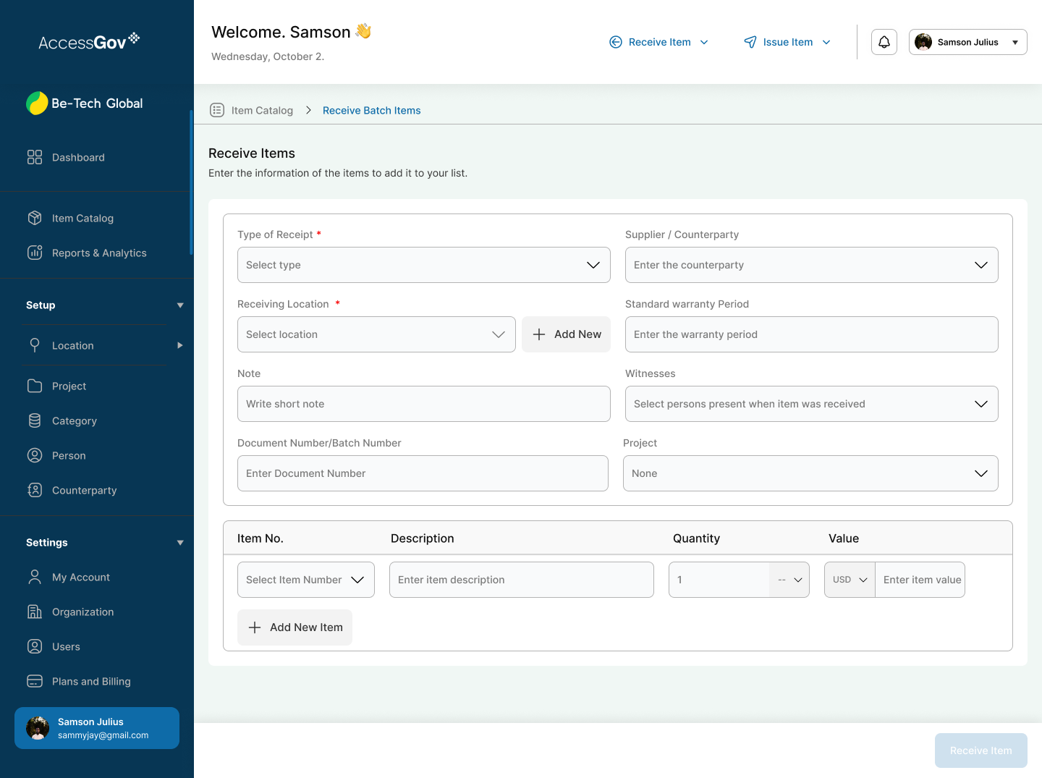Screen dimensions: 1042x778
Task: Click the Item Catalog breadcrumb link
Action: point(262,110)
